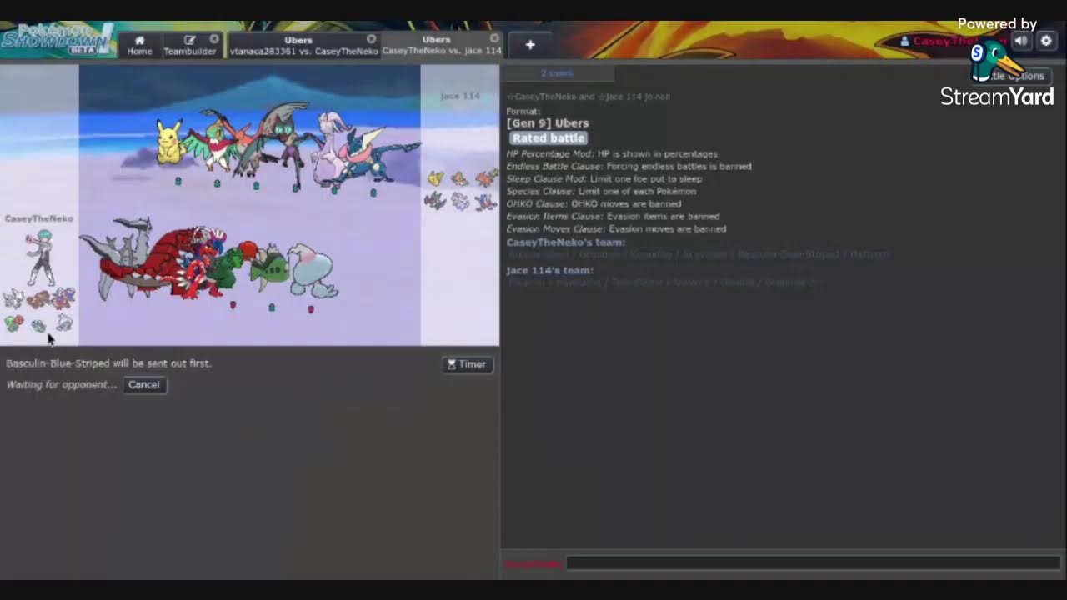
Task: Click the Noivern icon in jace 114's party
Action: 435,201
